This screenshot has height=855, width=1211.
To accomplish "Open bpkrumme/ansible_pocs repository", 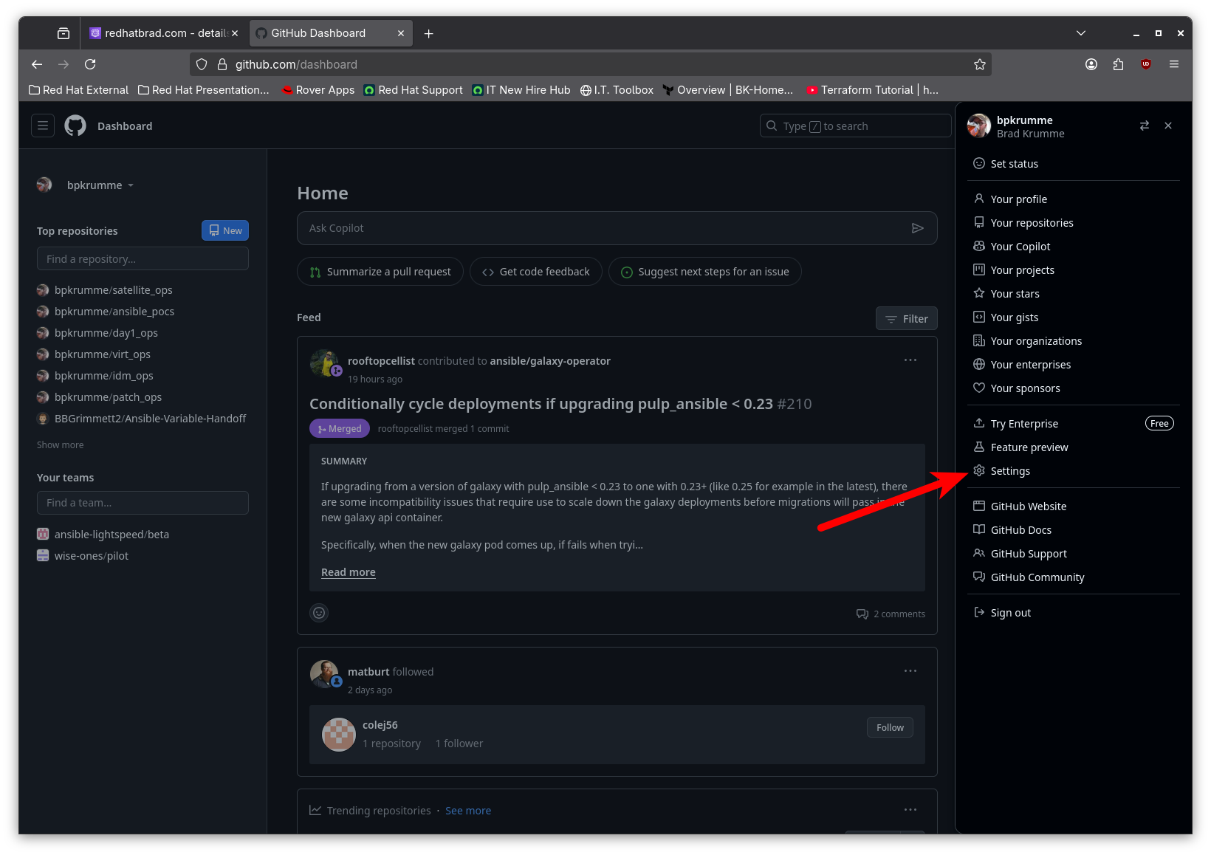I will point(114,311).
